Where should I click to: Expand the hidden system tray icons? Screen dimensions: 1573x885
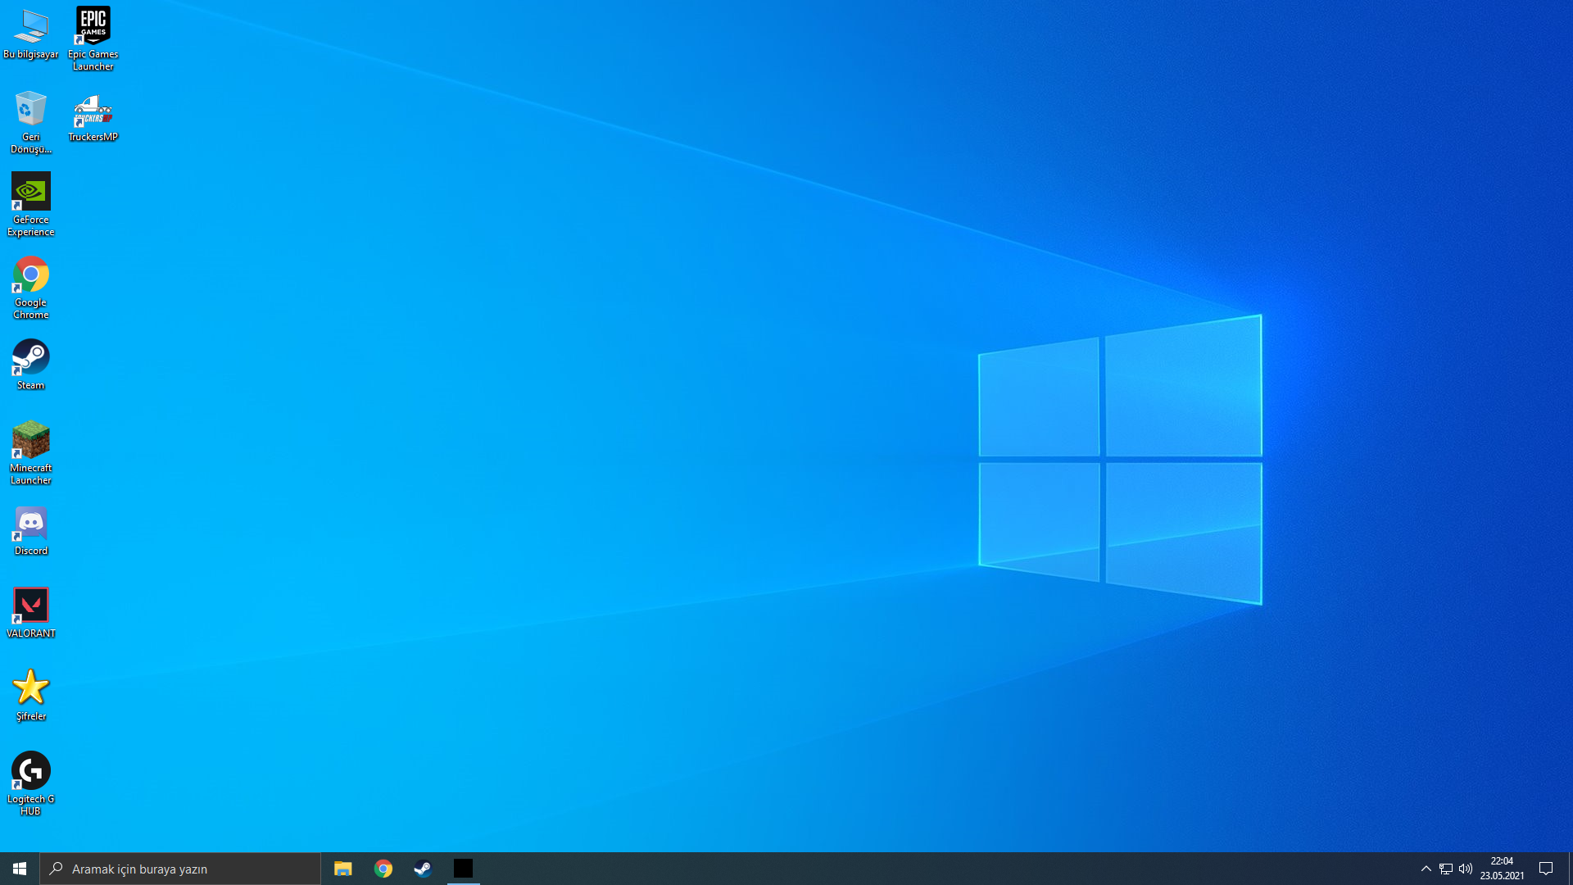pyautogui.click(x=1426, y=869)
